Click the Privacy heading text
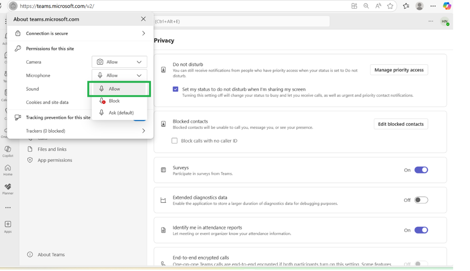Image resolution: width=470 pixels, height=271 pixels. 164,40
